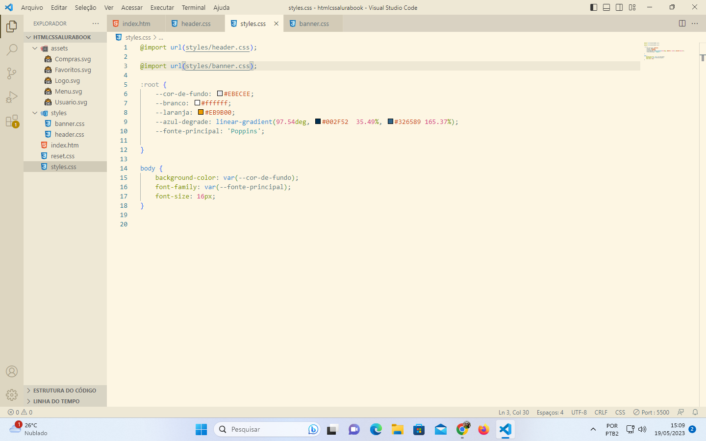Open the Accounts icon in activity bar
This screenshot has height=441, width=706.
[x=12, y=371]
